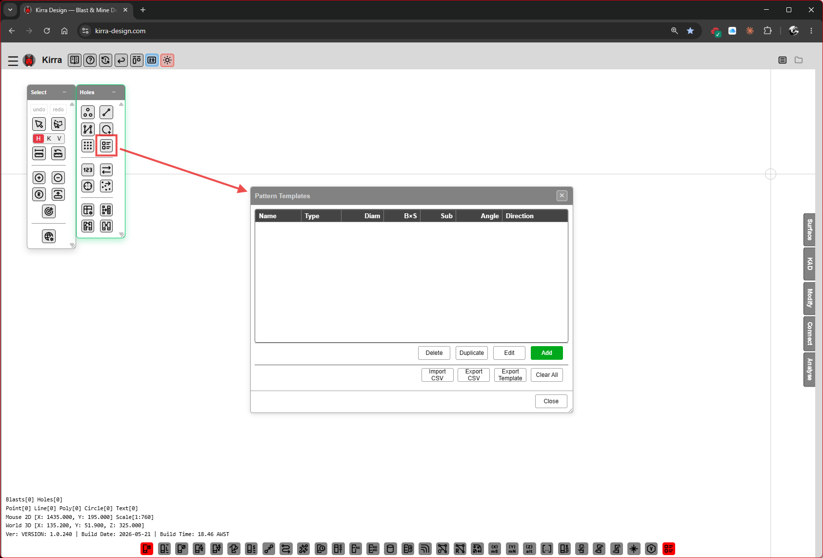Open the Connect side tab
Screen dimensions: 823x558
point(809,334)
